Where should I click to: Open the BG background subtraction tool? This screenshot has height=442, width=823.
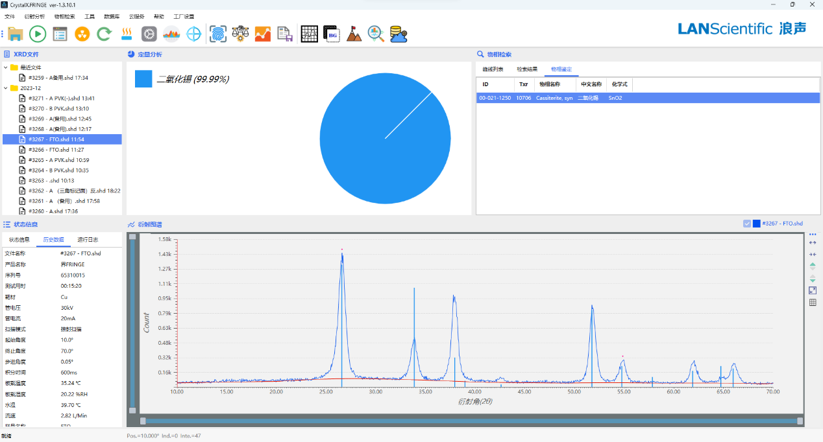coord(332,34)
